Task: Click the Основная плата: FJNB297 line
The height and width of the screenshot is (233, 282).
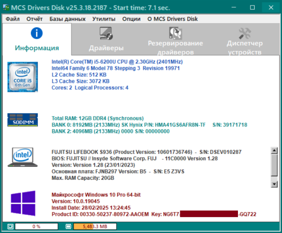Action: point(118,171)
